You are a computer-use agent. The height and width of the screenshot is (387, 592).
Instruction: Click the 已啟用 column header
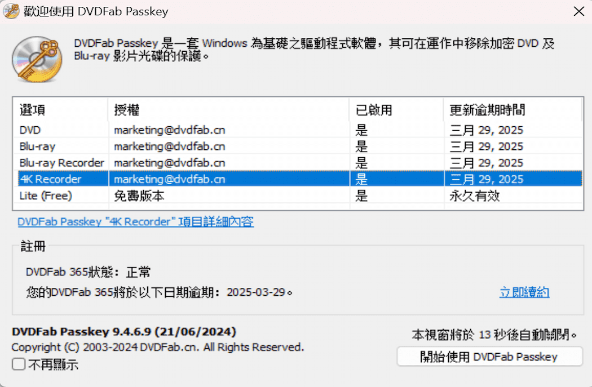click(396, 110)
